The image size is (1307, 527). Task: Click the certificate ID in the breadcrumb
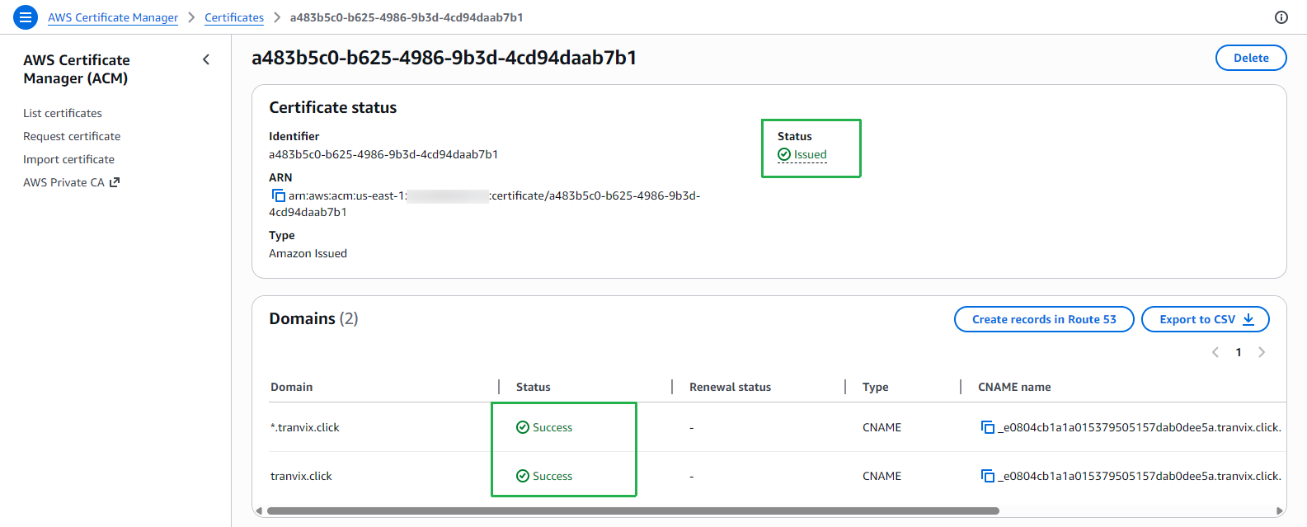(407, 17)
